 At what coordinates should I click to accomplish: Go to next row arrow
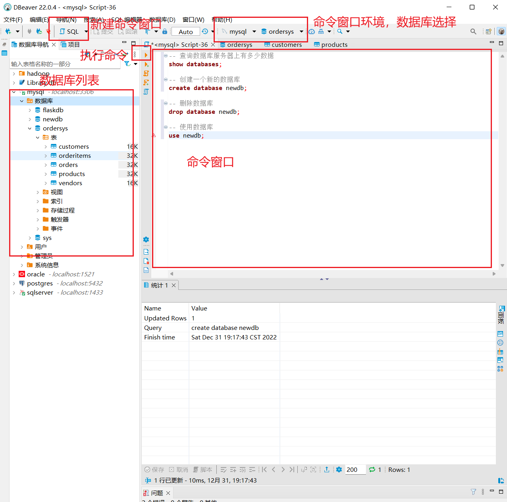tap(283, 469)
